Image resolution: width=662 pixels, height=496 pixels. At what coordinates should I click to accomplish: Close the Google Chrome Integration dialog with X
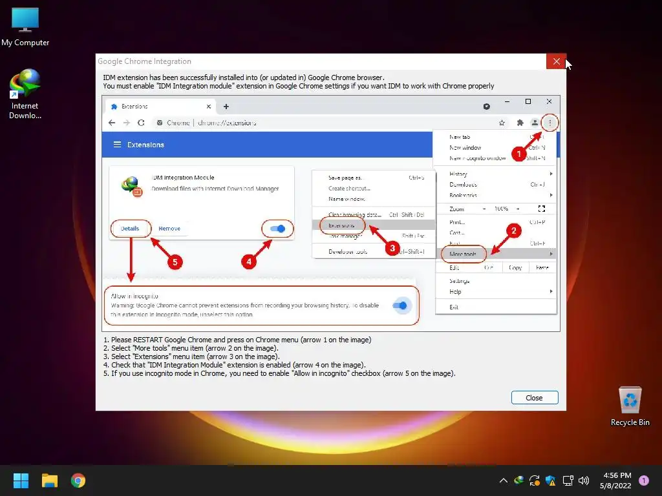pyautogui.click(x=556, y=61)
